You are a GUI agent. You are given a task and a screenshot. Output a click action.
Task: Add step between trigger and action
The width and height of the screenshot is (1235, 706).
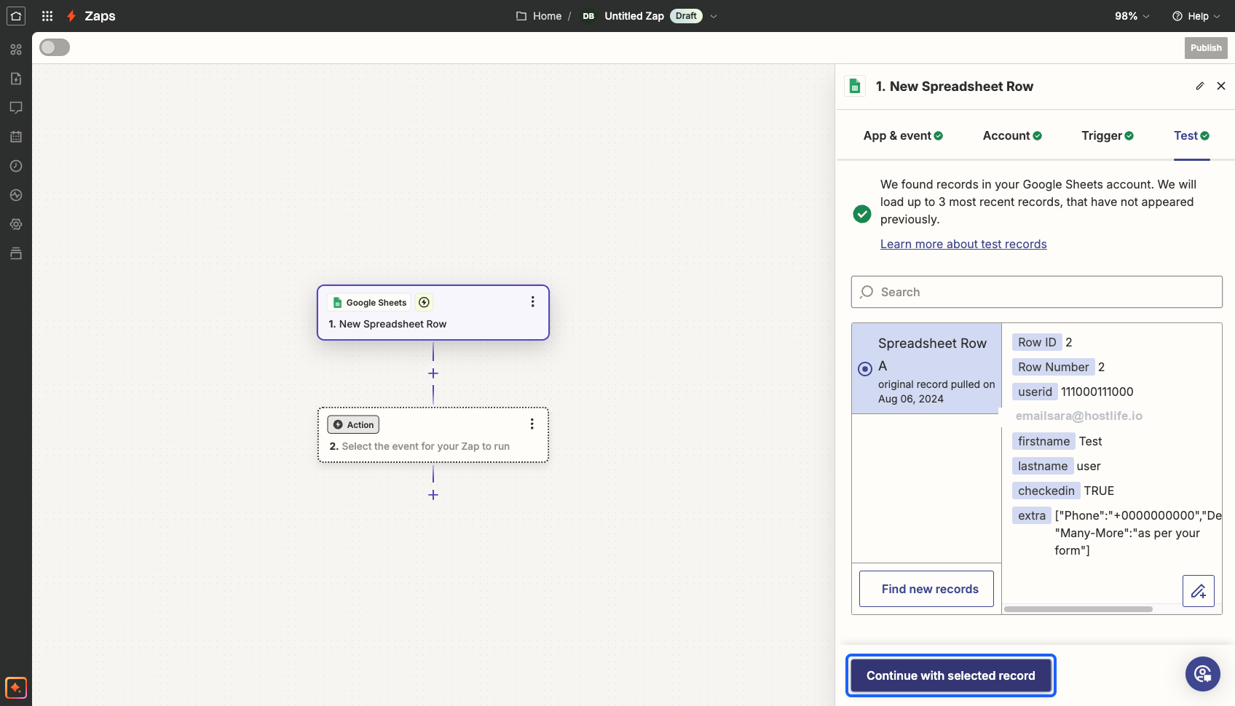tap(433, 373)
